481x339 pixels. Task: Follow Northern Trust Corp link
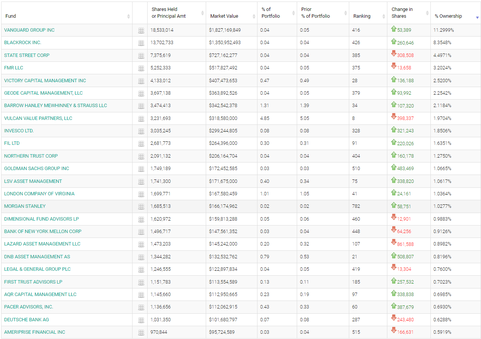(x=31, y=156)
